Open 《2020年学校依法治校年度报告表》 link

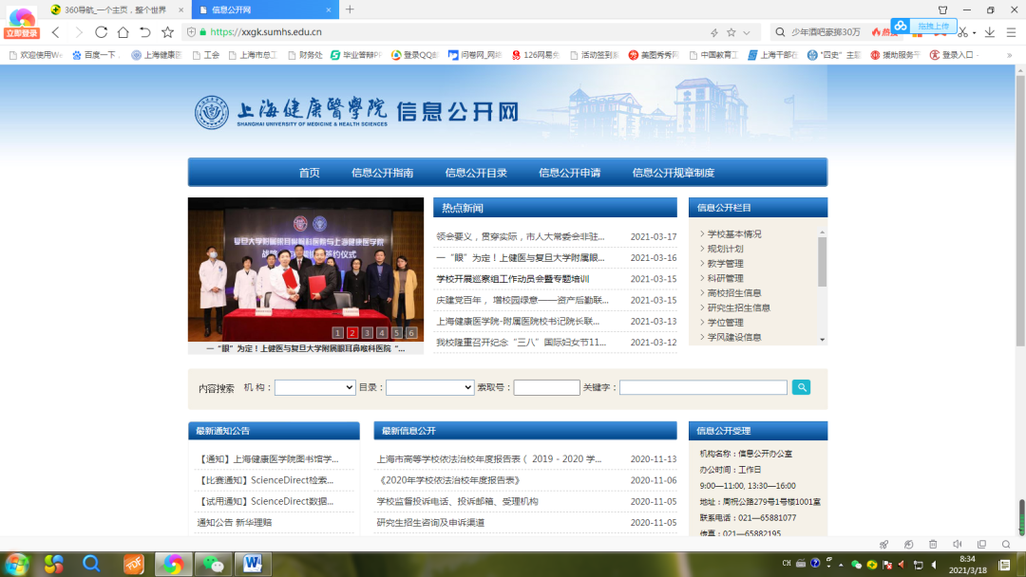[x=448, y=480]
